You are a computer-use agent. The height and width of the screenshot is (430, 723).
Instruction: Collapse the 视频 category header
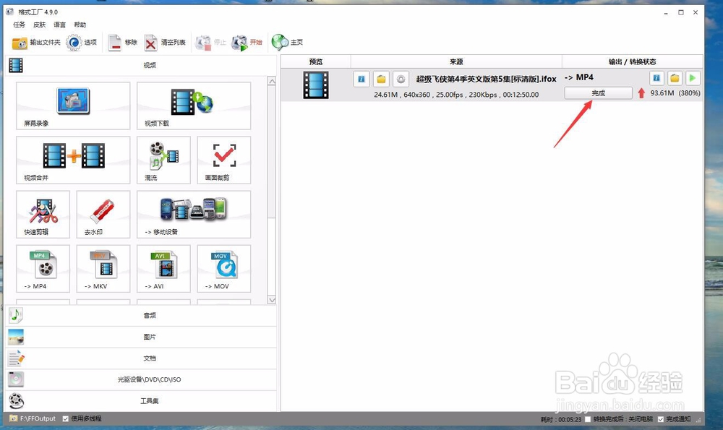[141, 66]
